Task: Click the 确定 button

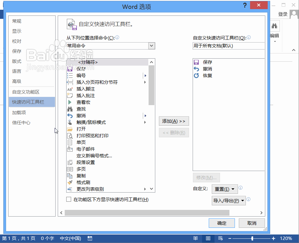Action: [x=222, y=223]
